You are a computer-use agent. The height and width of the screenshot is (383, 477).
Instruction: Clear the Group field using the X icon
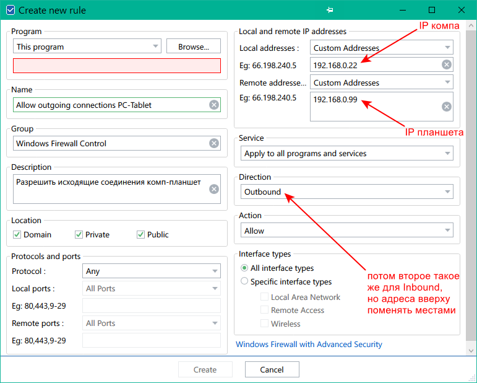(214, 143)
